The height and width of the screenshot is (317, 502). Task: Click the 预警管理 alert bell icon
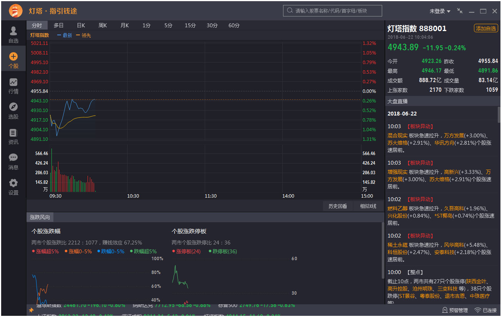pyautogui.click(x=445, y=310)
